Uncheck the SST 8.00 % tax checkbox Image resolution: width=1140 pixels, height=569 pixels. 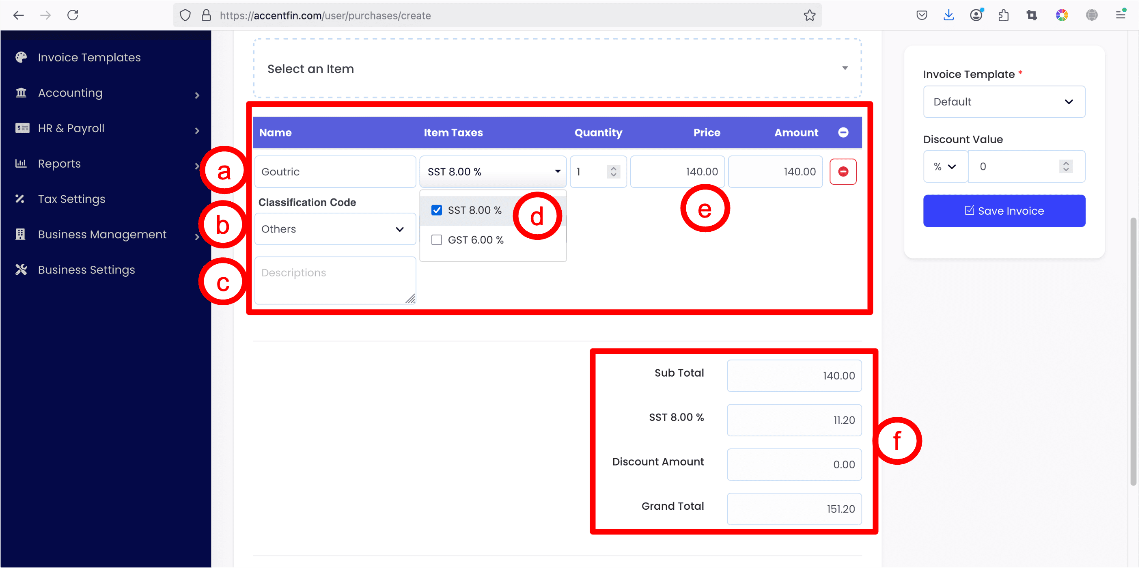point(436,210)
